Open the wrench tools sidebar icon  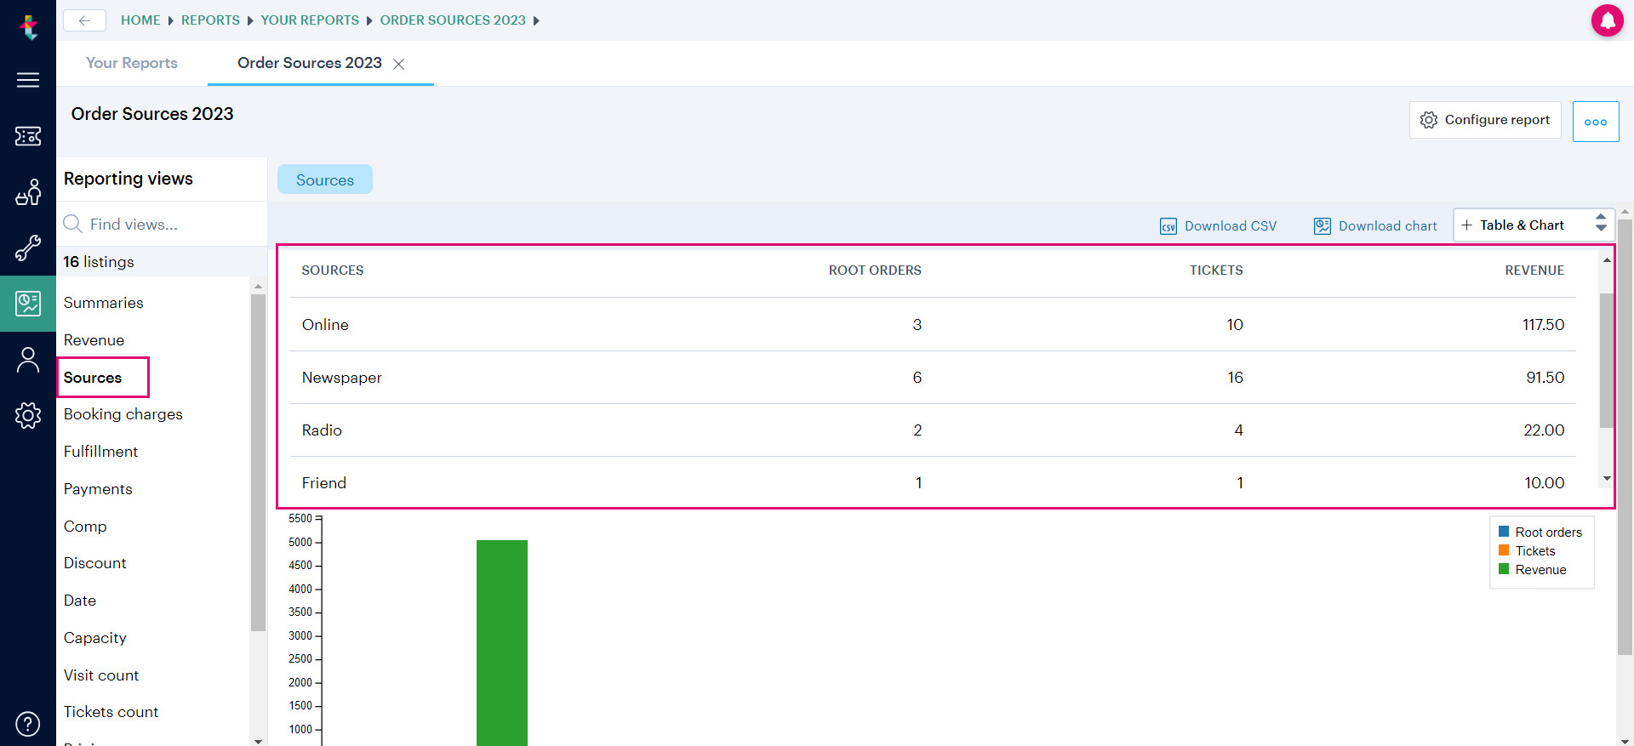pyautogui.click(x=28, y=248)
